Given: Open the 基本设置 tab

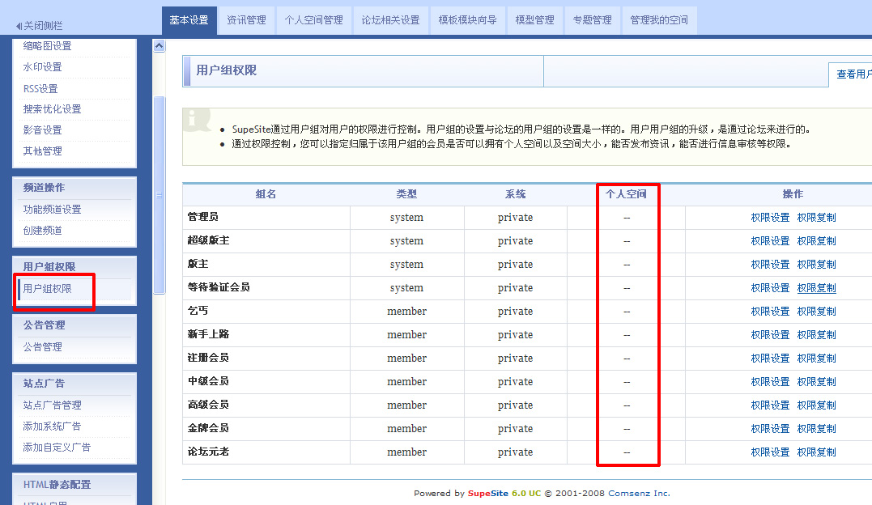Looking at the screenshot, I should pyautogui.click(x=189, y=20).
